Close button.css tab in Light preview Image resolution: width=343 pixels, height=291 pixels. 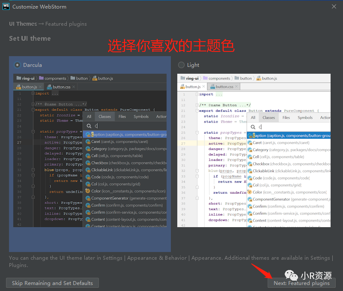[x=236, y=87]
